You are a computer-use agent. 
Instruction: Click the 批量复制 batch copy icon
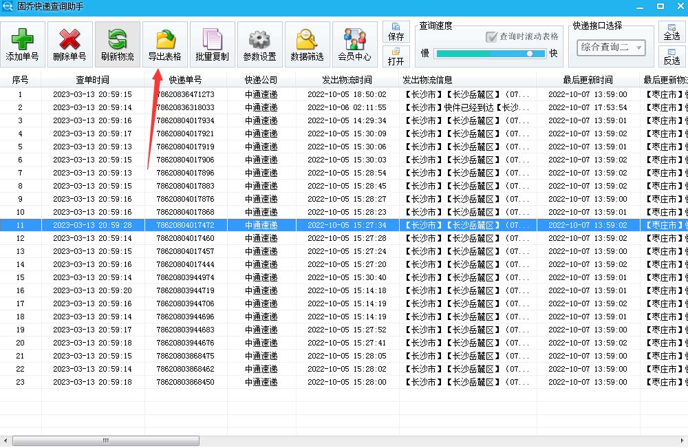pos(212,45)
